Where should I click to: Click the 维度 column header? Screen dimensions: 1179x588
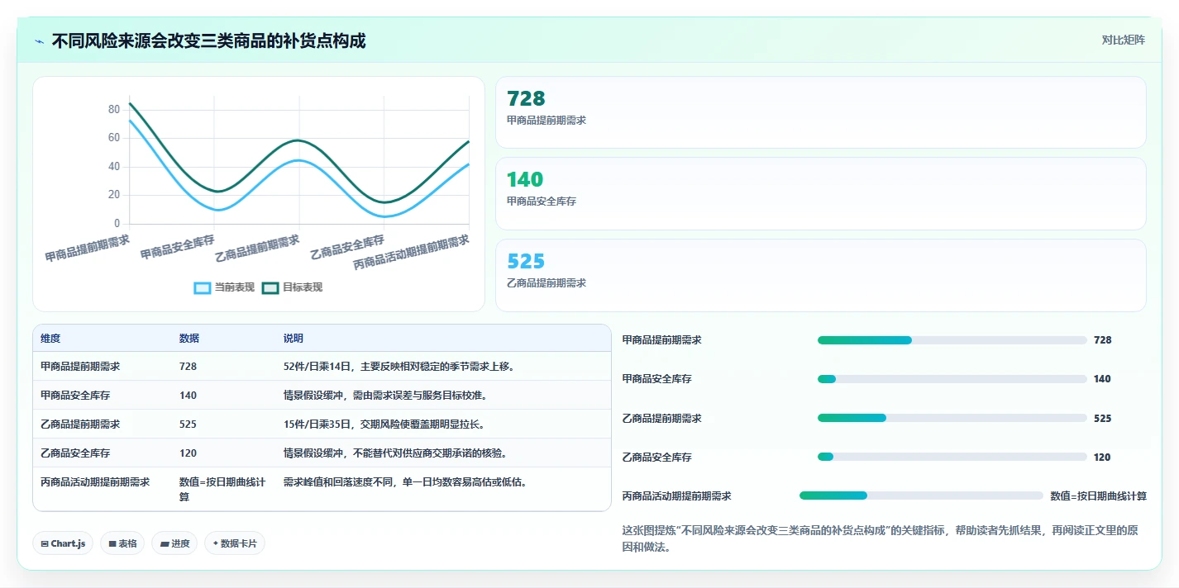[x=50, y=339]
